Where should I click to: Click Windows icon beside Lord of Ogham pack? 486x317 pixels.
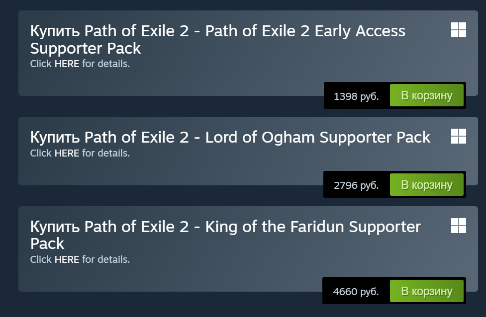click(458, 136)
